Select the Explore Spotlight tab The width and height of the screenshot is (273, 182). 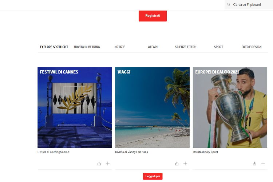[54, 47]
